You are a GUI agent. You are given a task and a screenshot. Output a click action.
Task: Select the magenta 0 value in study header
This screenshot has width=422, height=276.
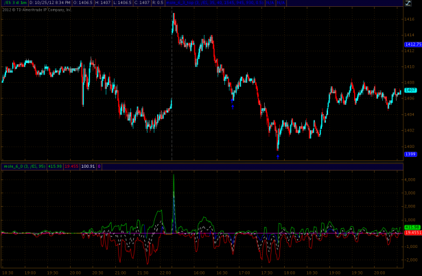point(99,166)
